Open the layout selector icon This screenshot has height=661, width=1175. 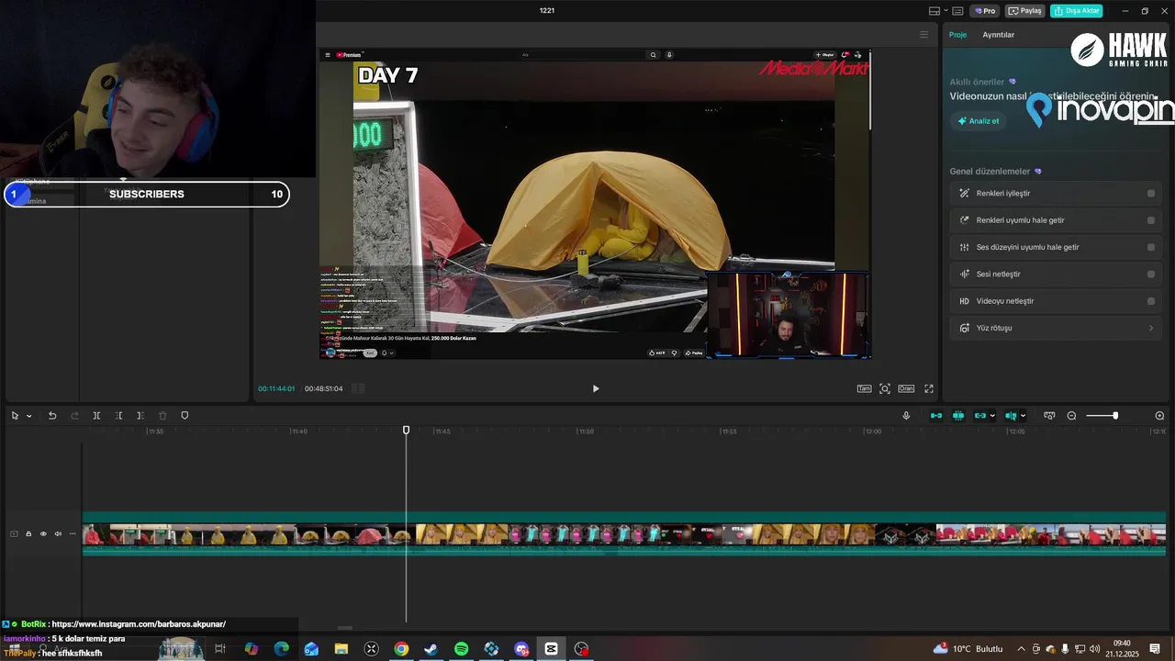coord(934,11)
